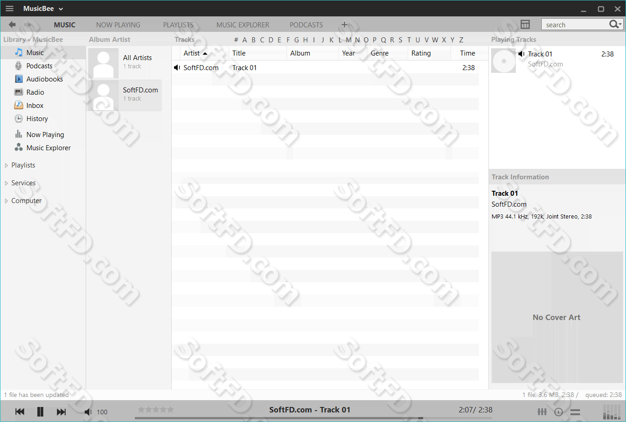Sort tracks by Rating column

point(429,53)
